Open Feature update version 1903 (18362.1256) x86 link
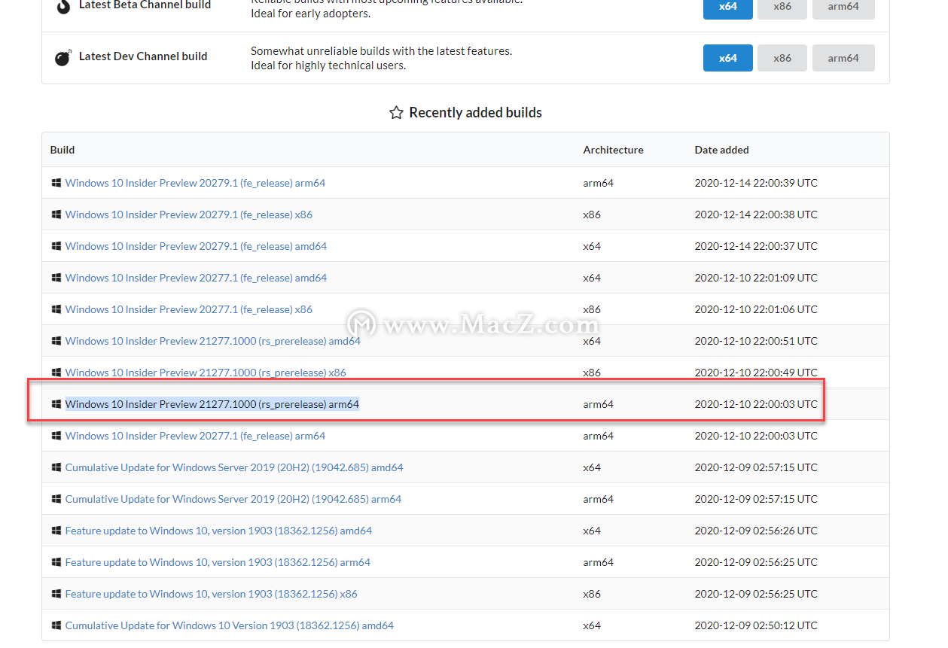 click(212, 594)
